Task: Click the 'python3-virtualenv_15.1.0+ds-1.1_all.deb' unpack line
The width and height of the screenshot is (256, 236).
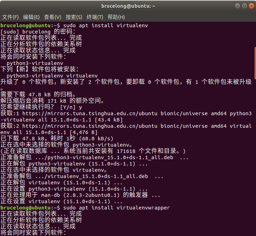Action: tap(94, 157)
